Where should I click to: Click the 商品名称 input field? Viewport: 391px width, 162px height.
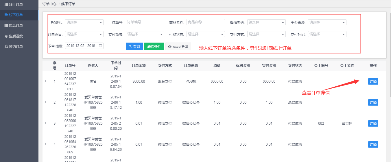[x=206, y=22]
